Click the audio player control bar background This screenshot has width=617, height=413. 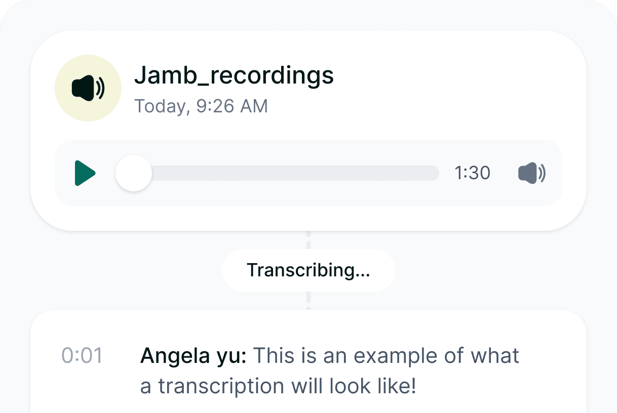click(x=308, y=173)
